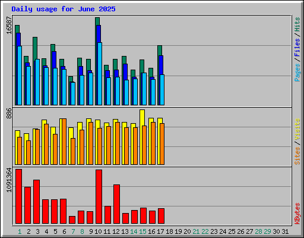Click the orange Sites bar for day 2
Image resolution: width=304 pixels, height=238 pixels.
point(28,153)
